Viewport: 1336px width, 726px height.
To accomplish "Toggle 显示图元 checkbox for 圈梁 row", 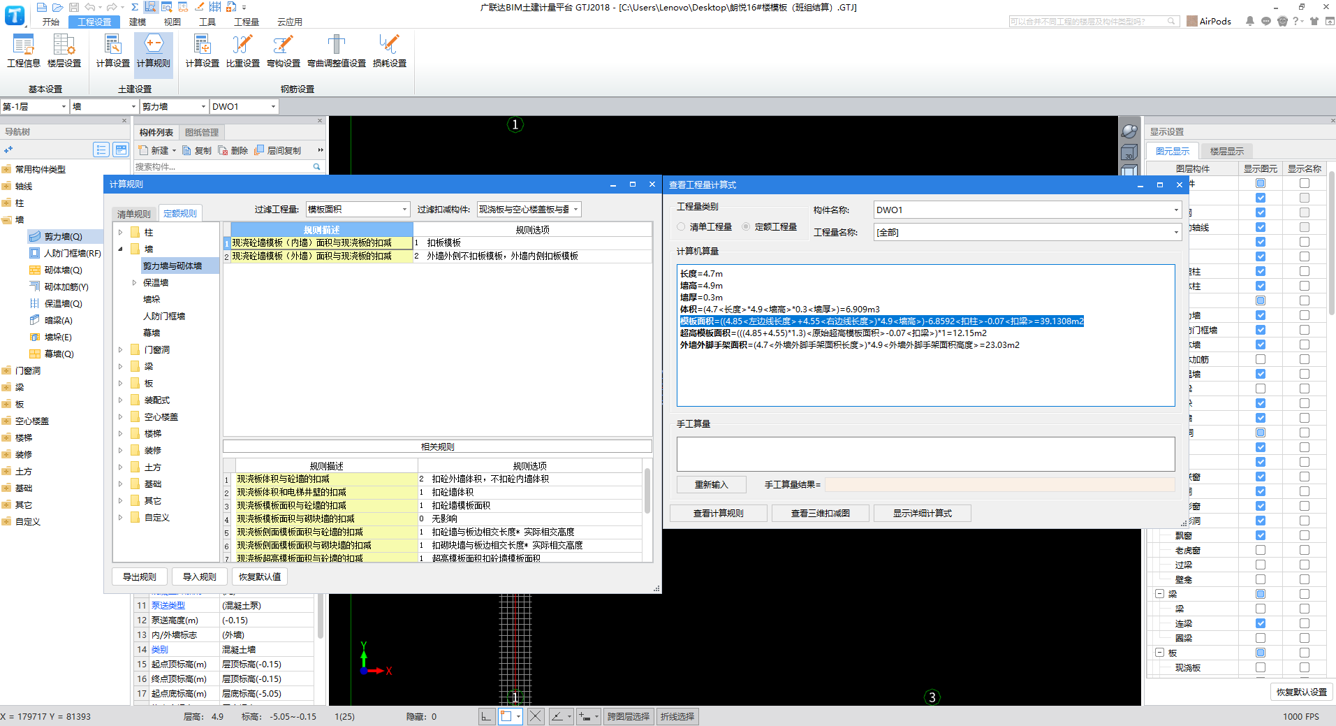I will [1260, 638].
